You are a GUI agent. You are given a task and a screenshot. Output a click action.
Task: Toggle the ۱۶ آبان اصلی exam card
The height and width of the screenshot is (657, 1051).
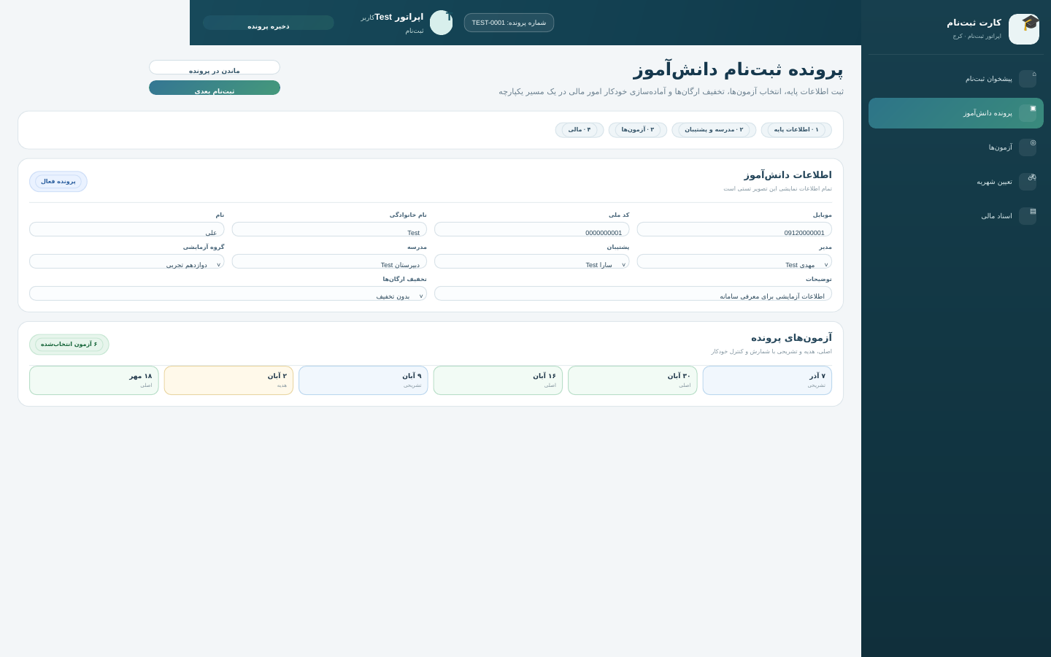(x=498, y=380)
